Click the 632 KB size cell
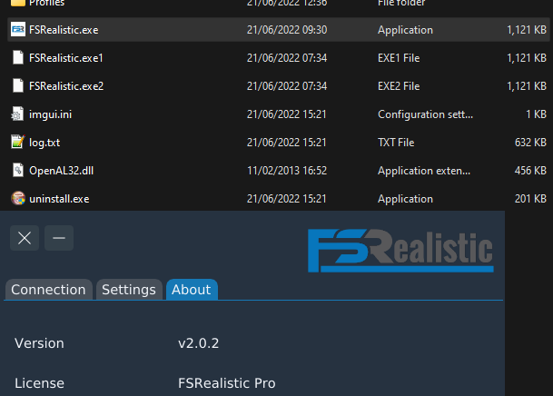 530,143
